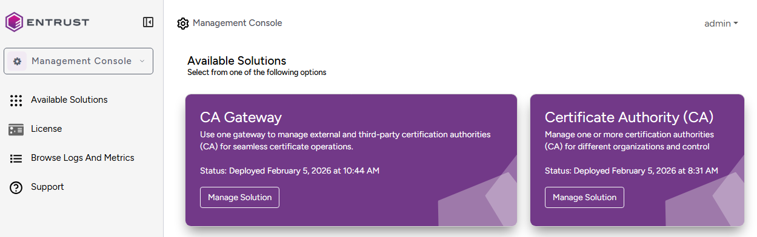The image size is (757, 237).
Task: Click the gear icon inside console selector
Action: 17,61
